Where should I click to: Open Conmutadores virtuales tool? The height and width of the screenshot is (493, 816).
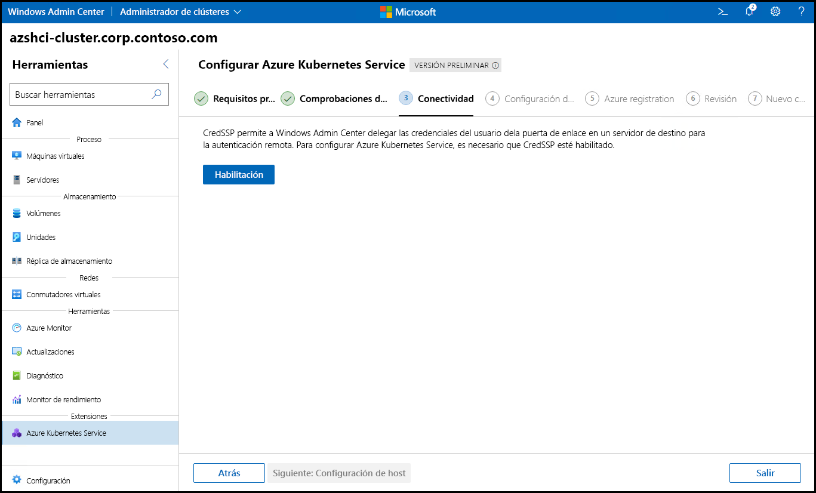coord(90,294)
